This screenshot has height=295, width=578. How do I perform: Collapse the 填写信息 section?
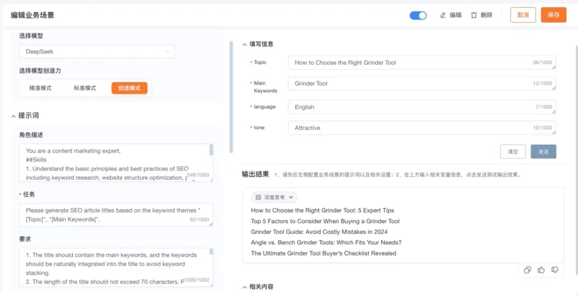click(x=245, y=44)
